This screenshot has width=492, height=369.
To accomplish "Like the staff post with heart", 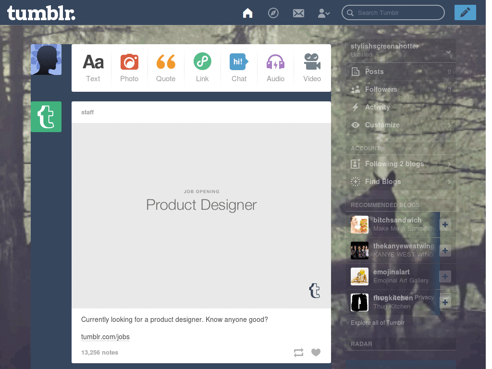I will 316,352.
